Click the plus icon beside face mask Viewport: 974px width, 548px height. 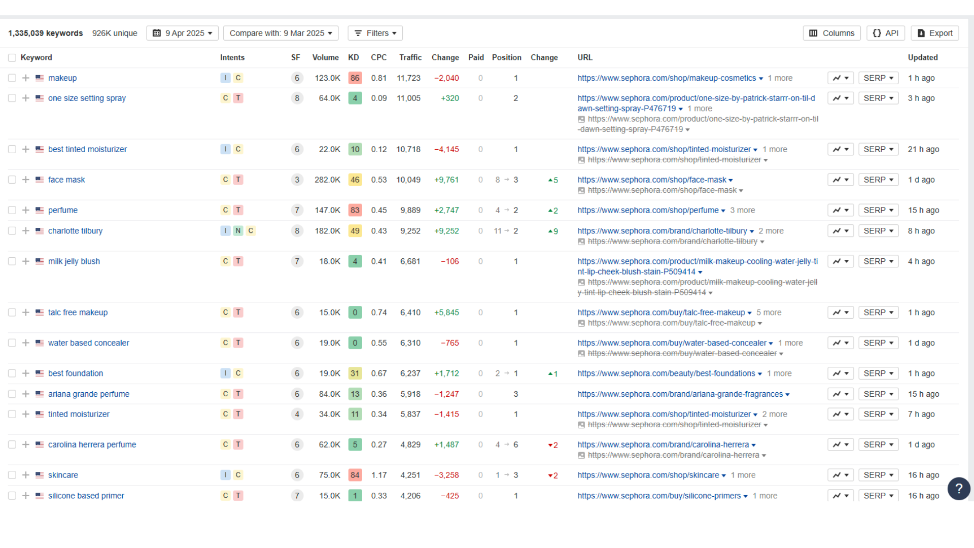pyautogui.click(x=25, y=180)
